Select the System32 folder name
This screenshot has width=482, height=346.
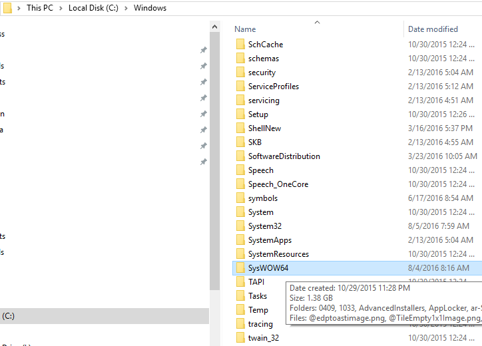(x=265, y=226)
